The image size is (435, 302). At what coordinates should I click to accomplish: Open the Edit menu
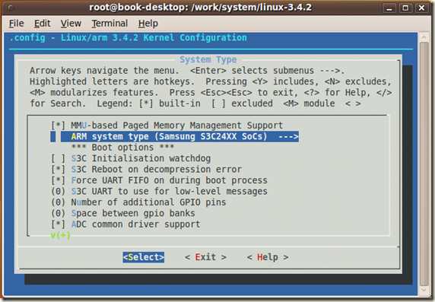[42, 24]
